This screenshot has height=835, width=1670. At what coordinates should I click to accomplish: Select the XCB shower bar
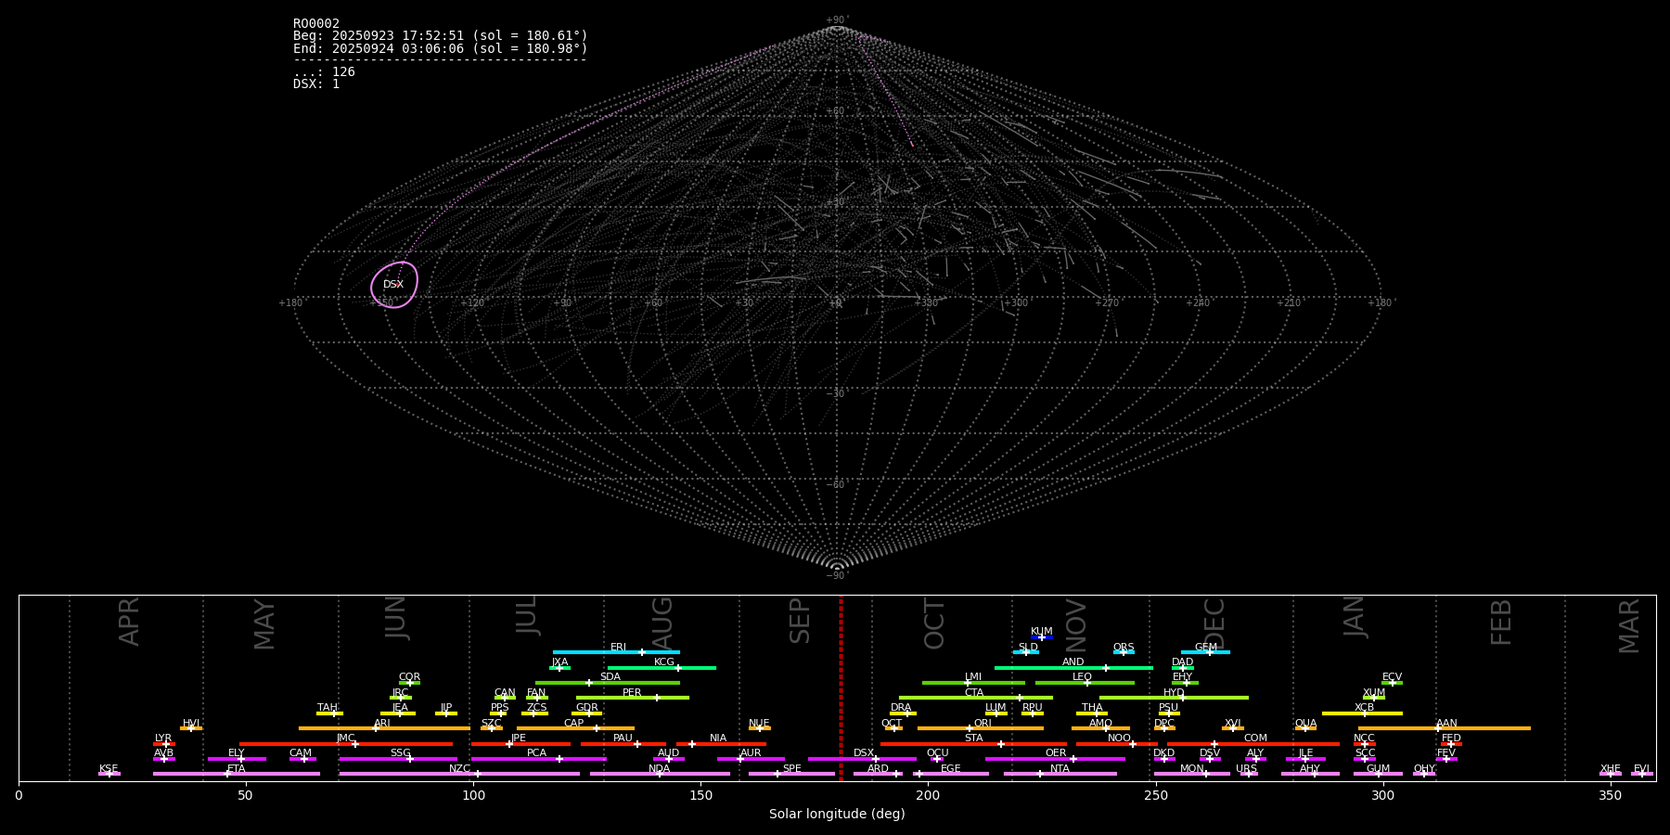pyautogui.click(x=1362, y=713)
